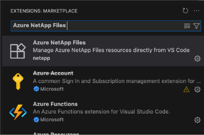Open manage gear for Azure Functions
Image resolution: width=204 pixels, height=135 pixels.
[197, 120]
